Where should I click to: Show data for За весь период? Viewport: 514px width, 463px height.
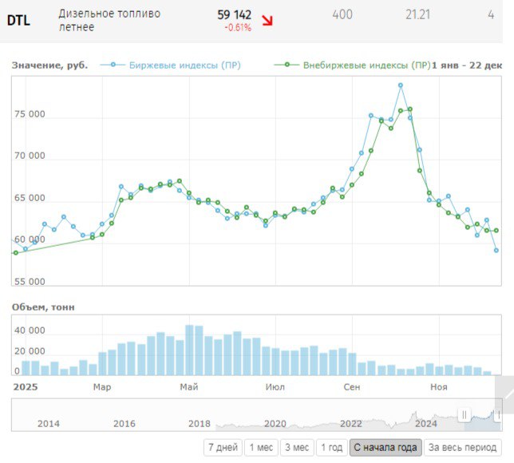coord(463,448)
